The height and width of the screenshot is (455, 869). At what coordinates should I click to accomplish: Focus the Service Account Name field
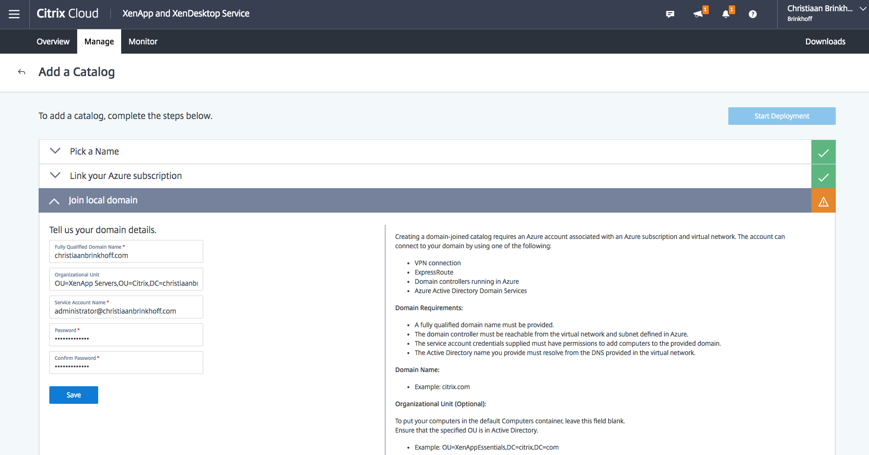(126, 307)
